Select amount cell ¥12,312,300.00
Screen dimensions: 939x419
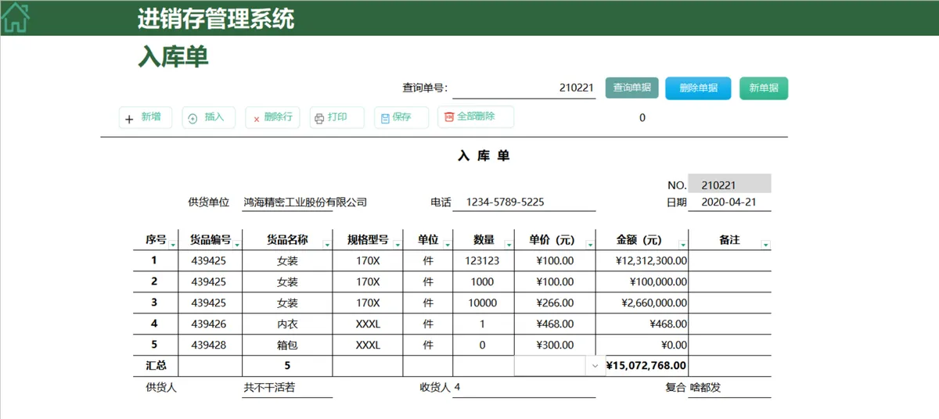tap(642, 261)
